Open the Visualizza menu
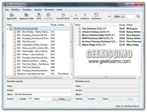The image size is (147, 112). tap(27, 10)
